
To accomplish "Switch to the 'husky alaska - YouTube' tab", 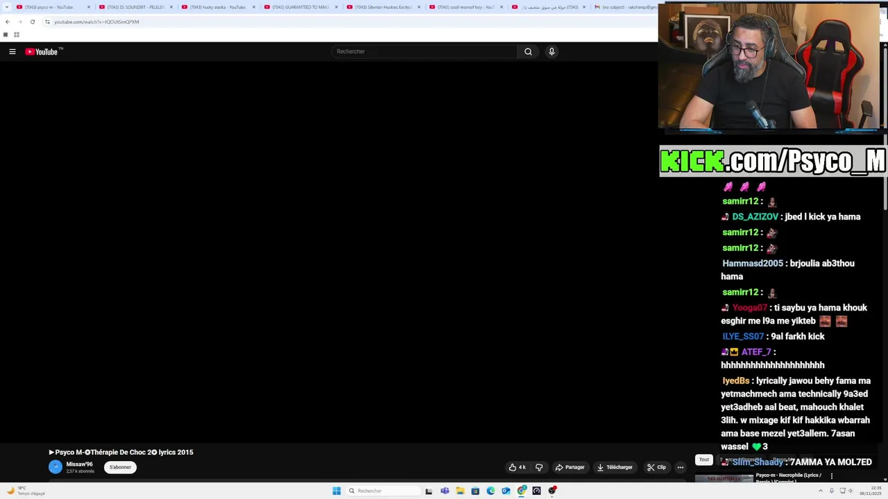I will (x=218, y=7).
